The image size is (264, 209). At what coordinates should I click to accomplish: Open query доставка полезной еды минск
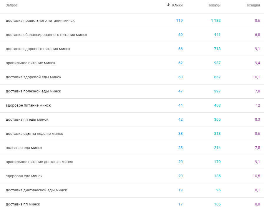pos(33,91)
